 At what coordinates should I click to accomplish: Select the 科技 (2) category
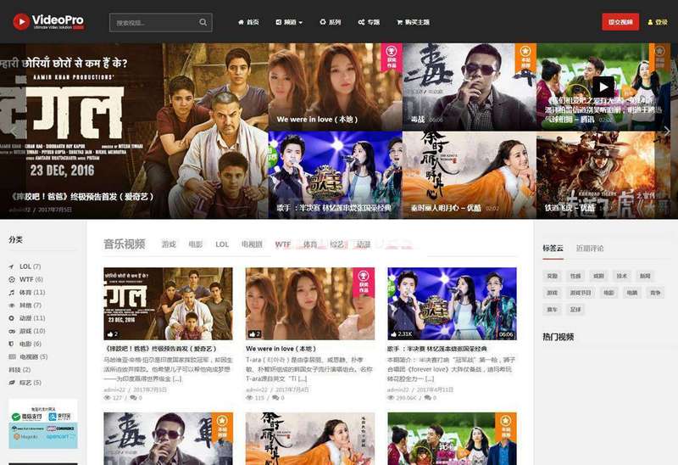[19, 370]
